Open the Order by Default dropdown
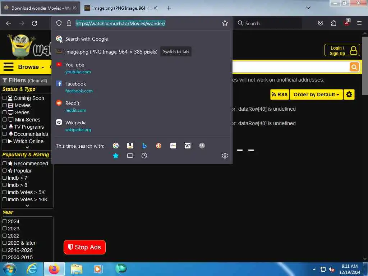The image size is (368, 276). pos(316,95)
